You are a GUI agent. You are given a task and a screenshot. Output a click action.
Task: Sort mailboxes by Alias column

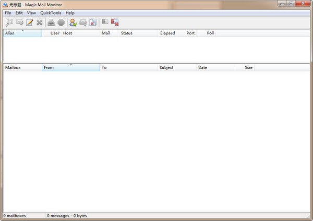[22, 33]
